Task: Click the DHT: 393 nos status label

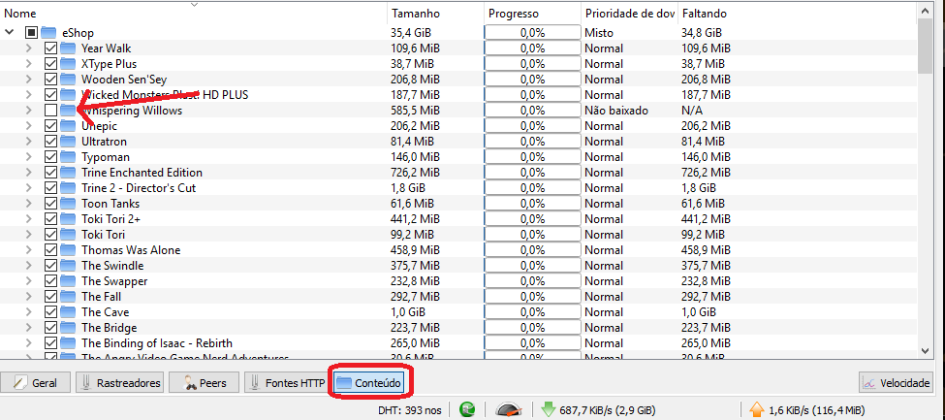Action: [410, 410]
